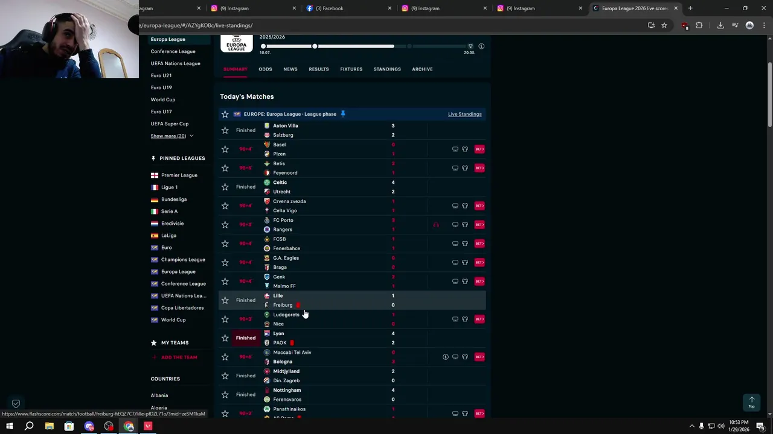Screen dimensions: 773x434
Task: Open Chrome downloads
Action: click(720, 25)
